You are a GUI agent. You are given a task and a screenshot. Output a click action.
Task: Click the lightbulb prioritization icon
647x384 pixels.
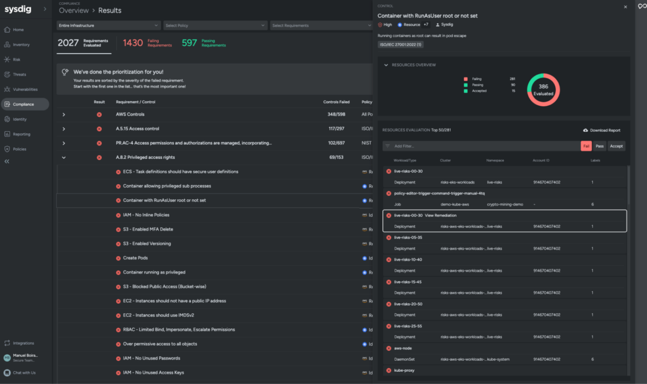tap(65, 72)
